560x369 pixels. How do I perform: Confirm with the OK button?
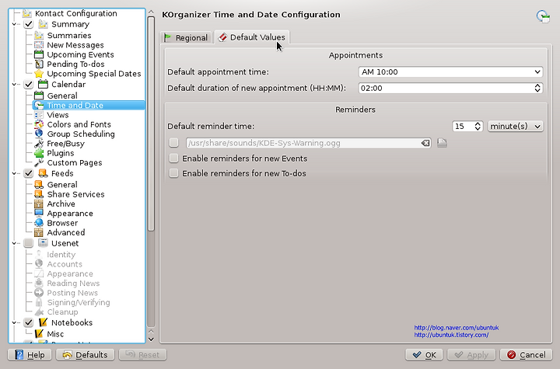click(x=424, y=355)
